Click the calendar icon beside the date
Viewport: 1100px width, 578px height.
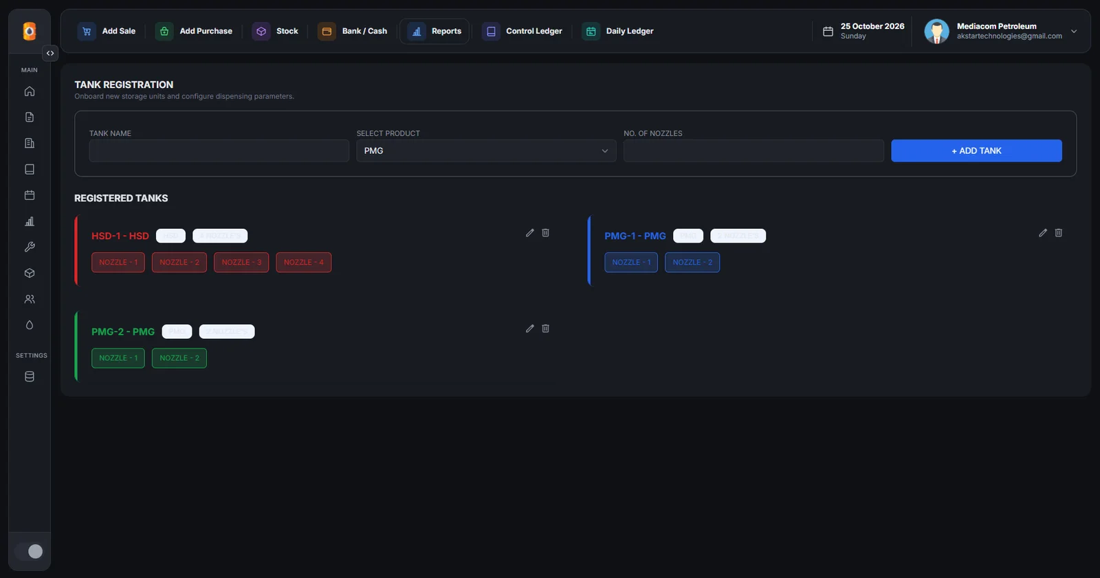click(x=828, y=31)
